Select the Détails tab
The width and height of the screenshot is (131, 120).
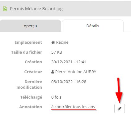coord(93,26)
